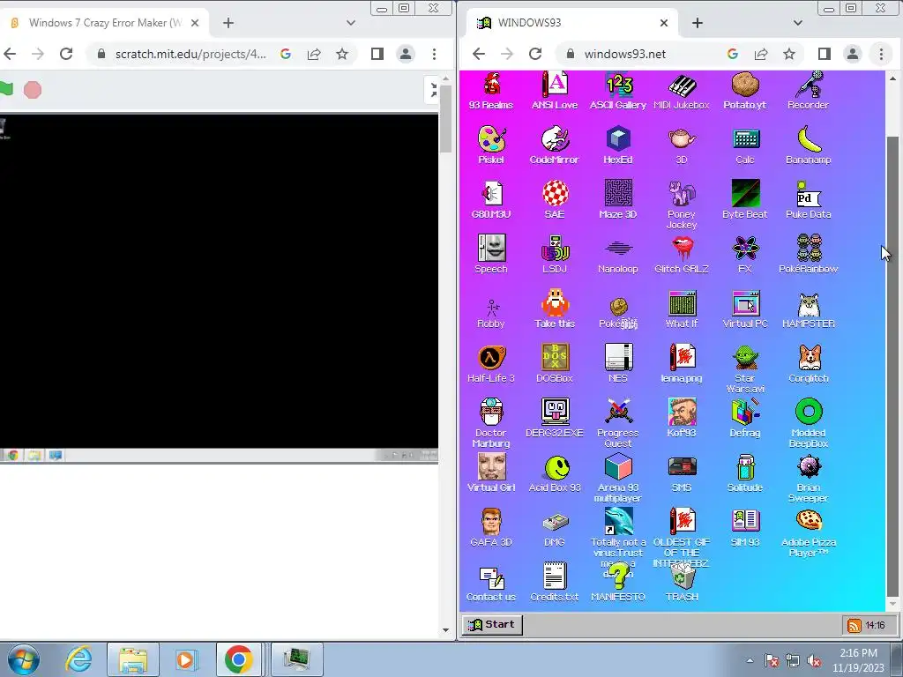
Task: Open Star Wars.avi Yoda icon
Action: pyautogui.click(x=744, y=368)
